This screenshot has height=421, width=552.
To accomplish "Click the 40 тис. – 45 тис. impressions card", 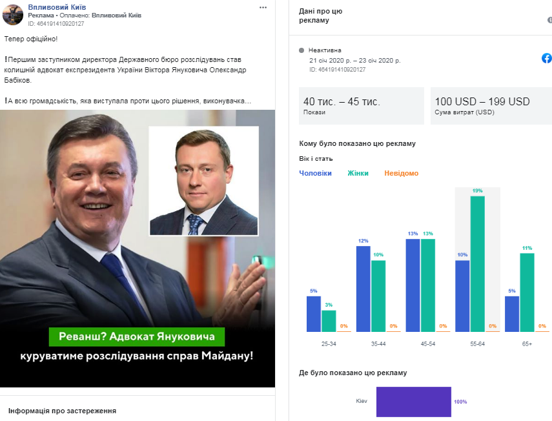I will tap(362, 105).
